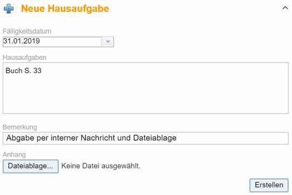Click the Hausaufgaben label above the text area
This screenshot has width=292, height=195.
(24, 57)
